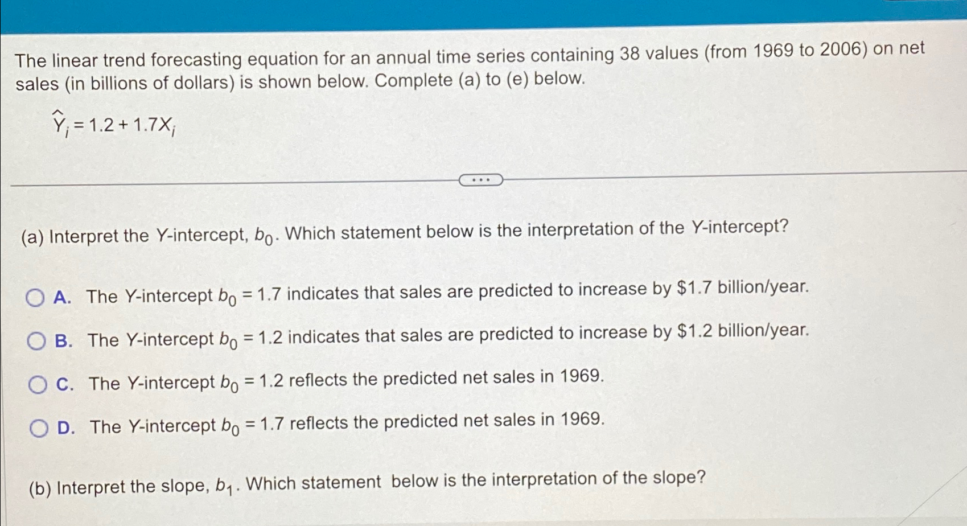Click the 'Complete (a) to (e) below' sentence

pos(480,80)
